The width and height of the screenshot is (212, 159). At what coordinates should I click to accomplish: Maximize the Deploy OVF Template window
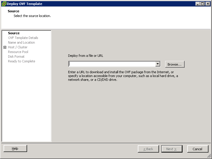(202, 4)
